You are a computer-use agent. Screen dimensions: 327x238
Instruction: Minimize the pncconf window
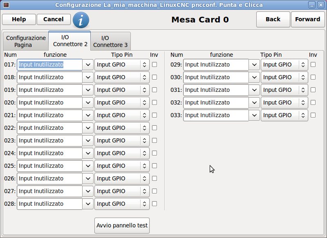click(x=312, y=5)
